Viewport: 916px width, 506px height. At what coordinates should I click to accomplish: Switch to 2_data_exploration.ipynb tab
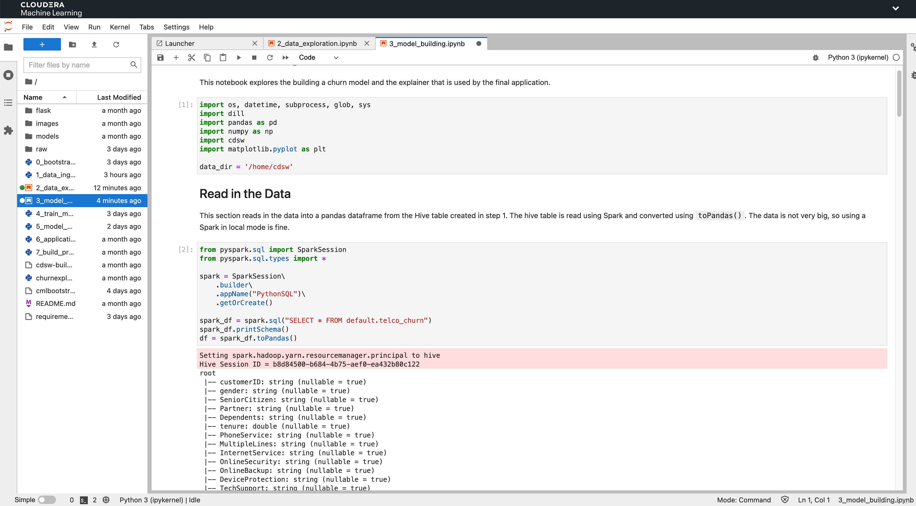click(x=317, y=43)
